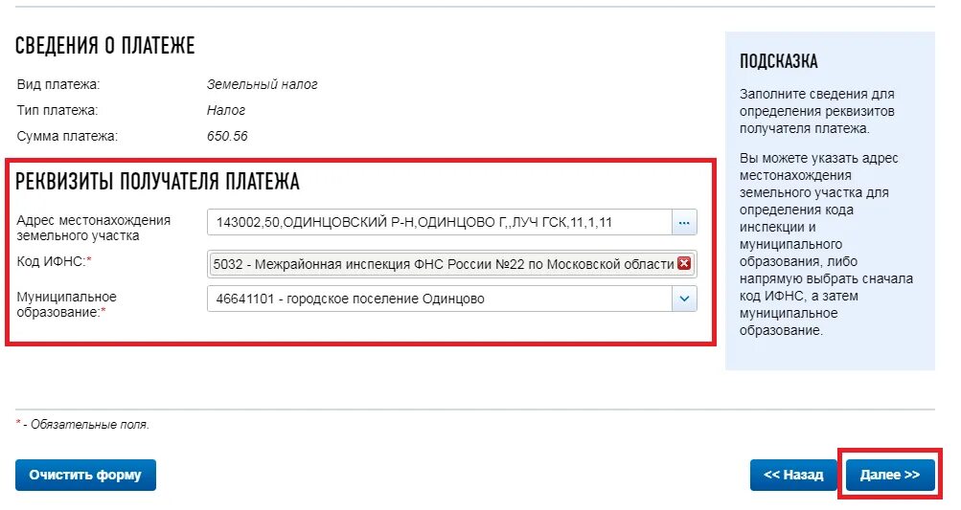Click the Обязательные поля footnote
The height and width of the screenshot is (510, 961).
click(82, 424)
